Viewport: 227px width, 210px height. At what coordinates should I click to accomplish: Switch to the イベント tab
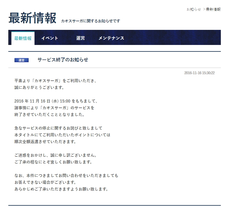pos(50,38)
